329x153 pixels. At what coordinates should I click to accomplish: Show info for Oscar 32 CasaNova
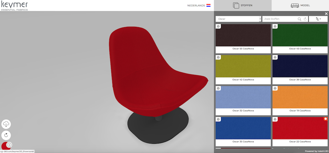click(218, 88)
